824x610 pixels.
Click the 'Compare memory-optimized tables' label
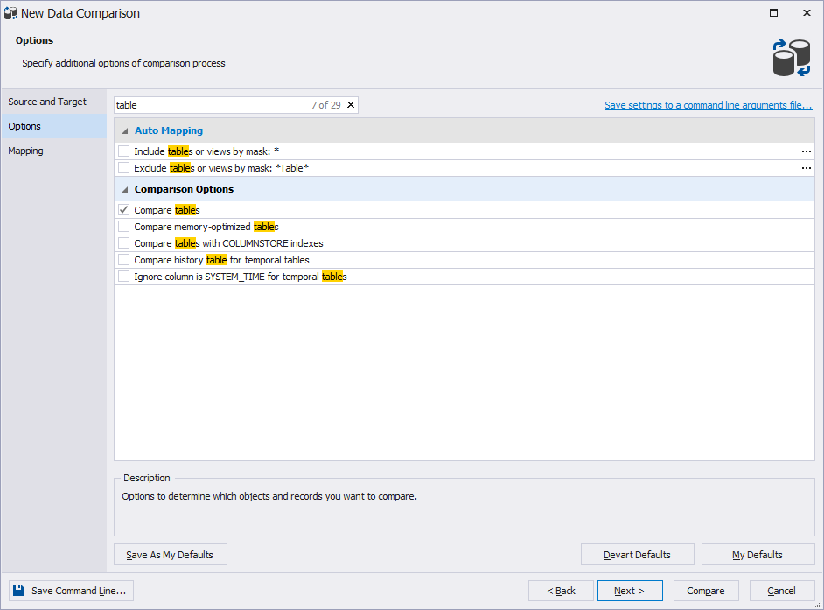pos(206,227)
